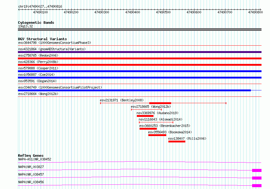Image resolution: width=270 pixels, height=189 pixels.
Task: Open variant nsv579888 (Cooper2011)
Action: tap(38, 68)
